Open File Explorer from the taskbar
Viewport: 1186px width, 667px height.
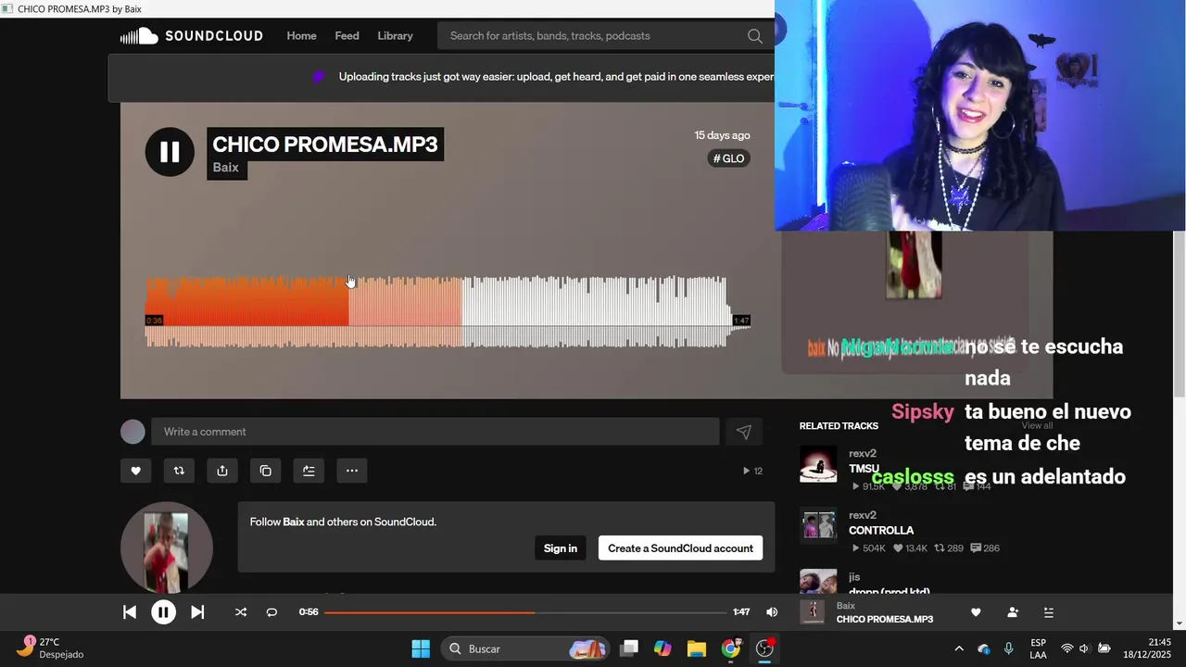[x=697, y=648]
